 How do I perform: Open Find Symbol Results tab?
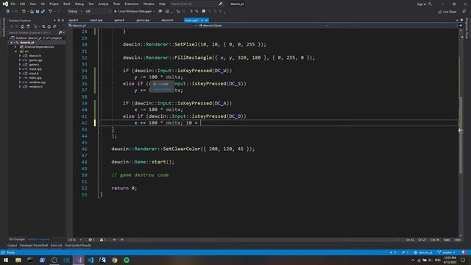click(x=78, y=245)
